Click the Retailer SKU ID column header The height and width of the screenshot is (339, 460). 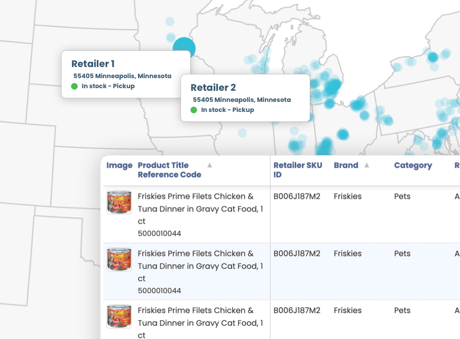point(297,169)
